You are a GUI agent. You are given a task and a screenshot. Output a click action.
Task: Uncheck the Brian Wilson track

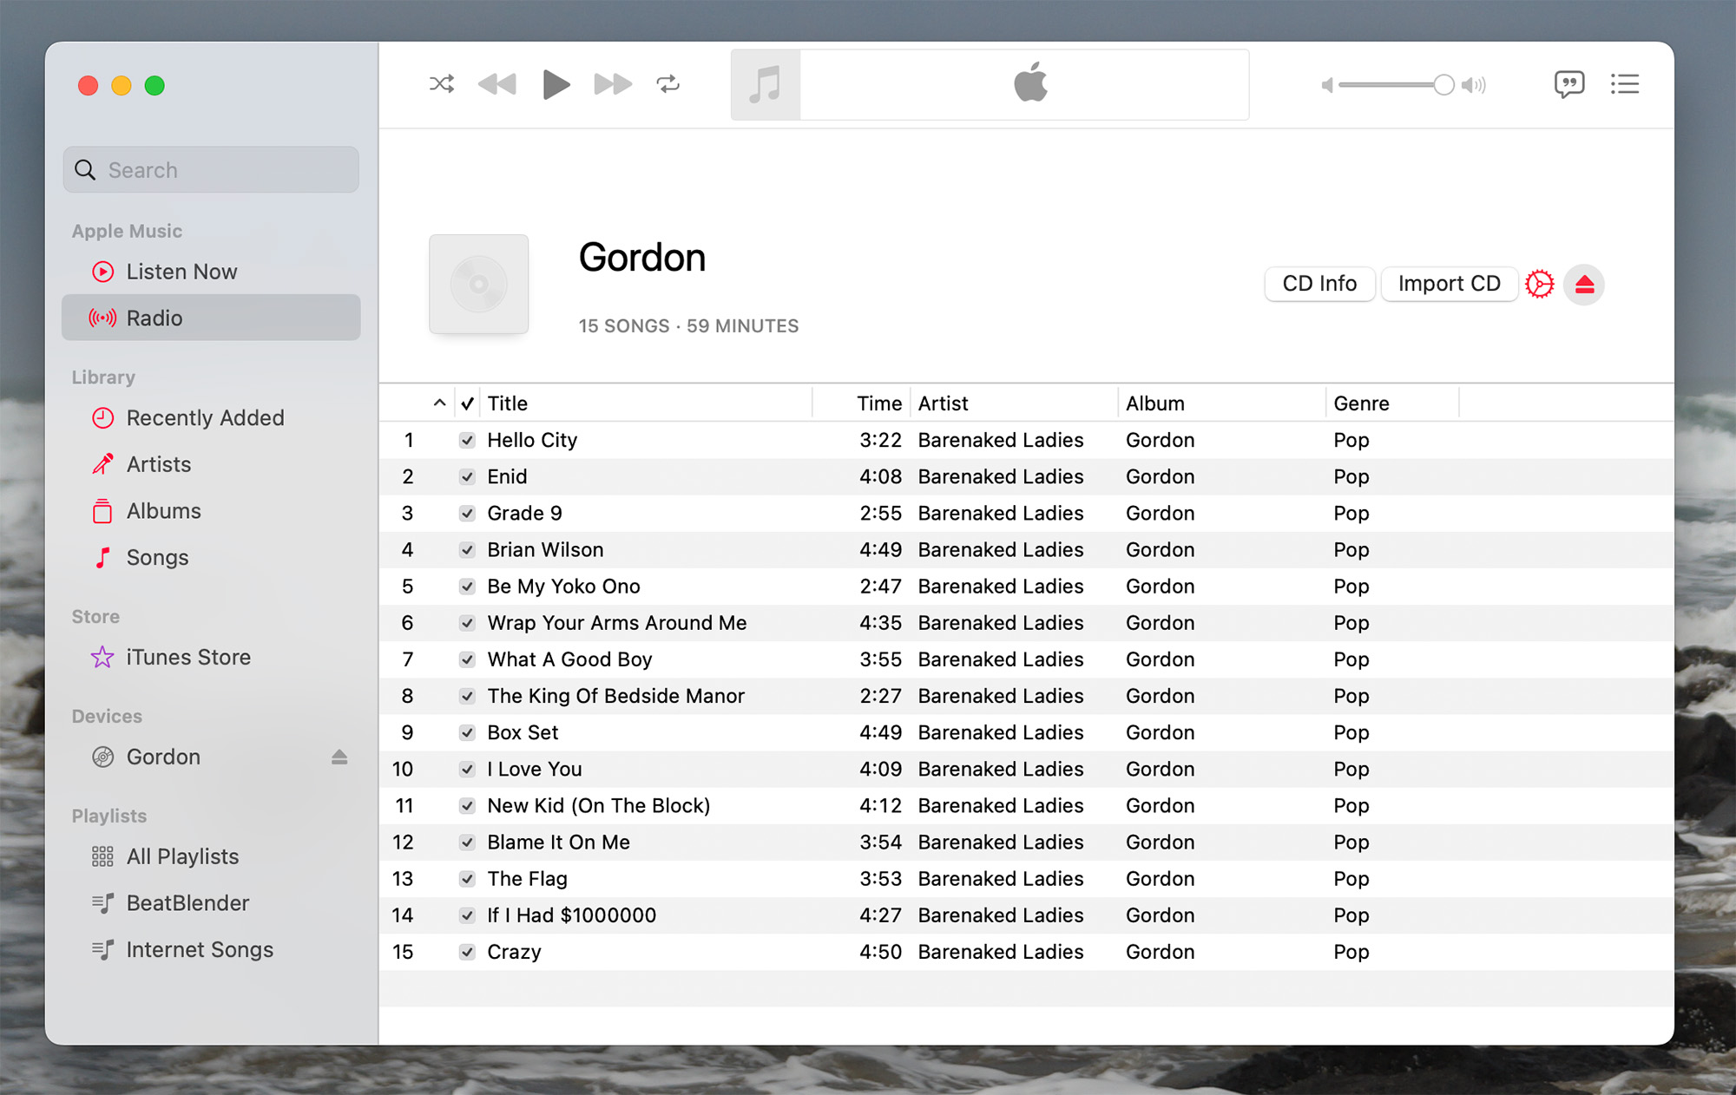467,550
